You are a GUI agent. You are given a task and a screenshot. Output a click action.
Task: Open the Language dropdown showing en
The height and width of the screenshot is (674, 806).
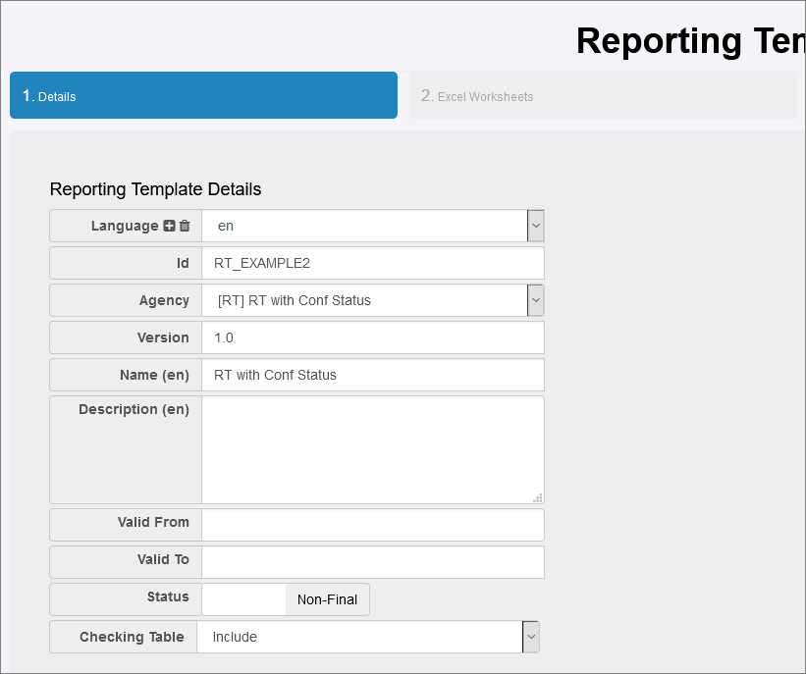[372, 226]
